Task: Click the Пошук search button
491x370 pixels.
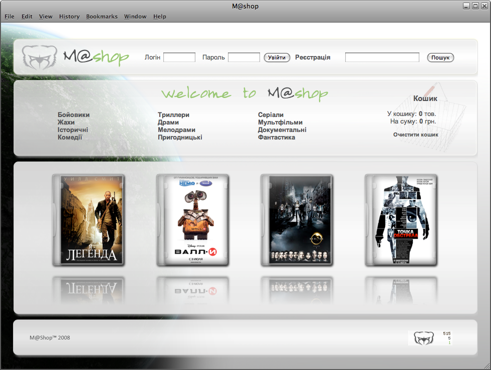Action: tap(440, 57)
